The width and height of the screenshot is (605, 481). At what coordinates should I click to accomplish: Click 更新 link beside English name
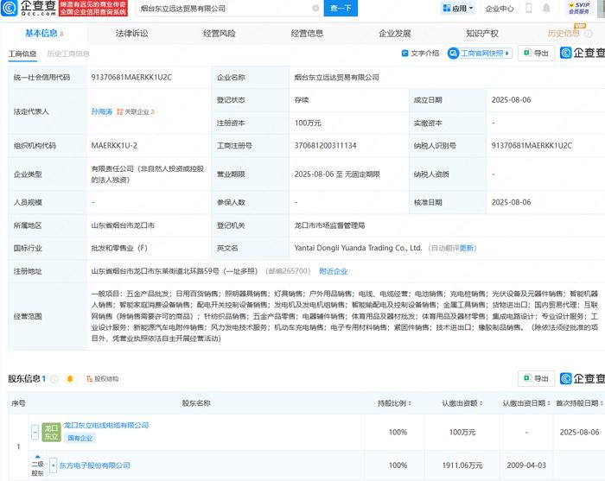point(466,248)
